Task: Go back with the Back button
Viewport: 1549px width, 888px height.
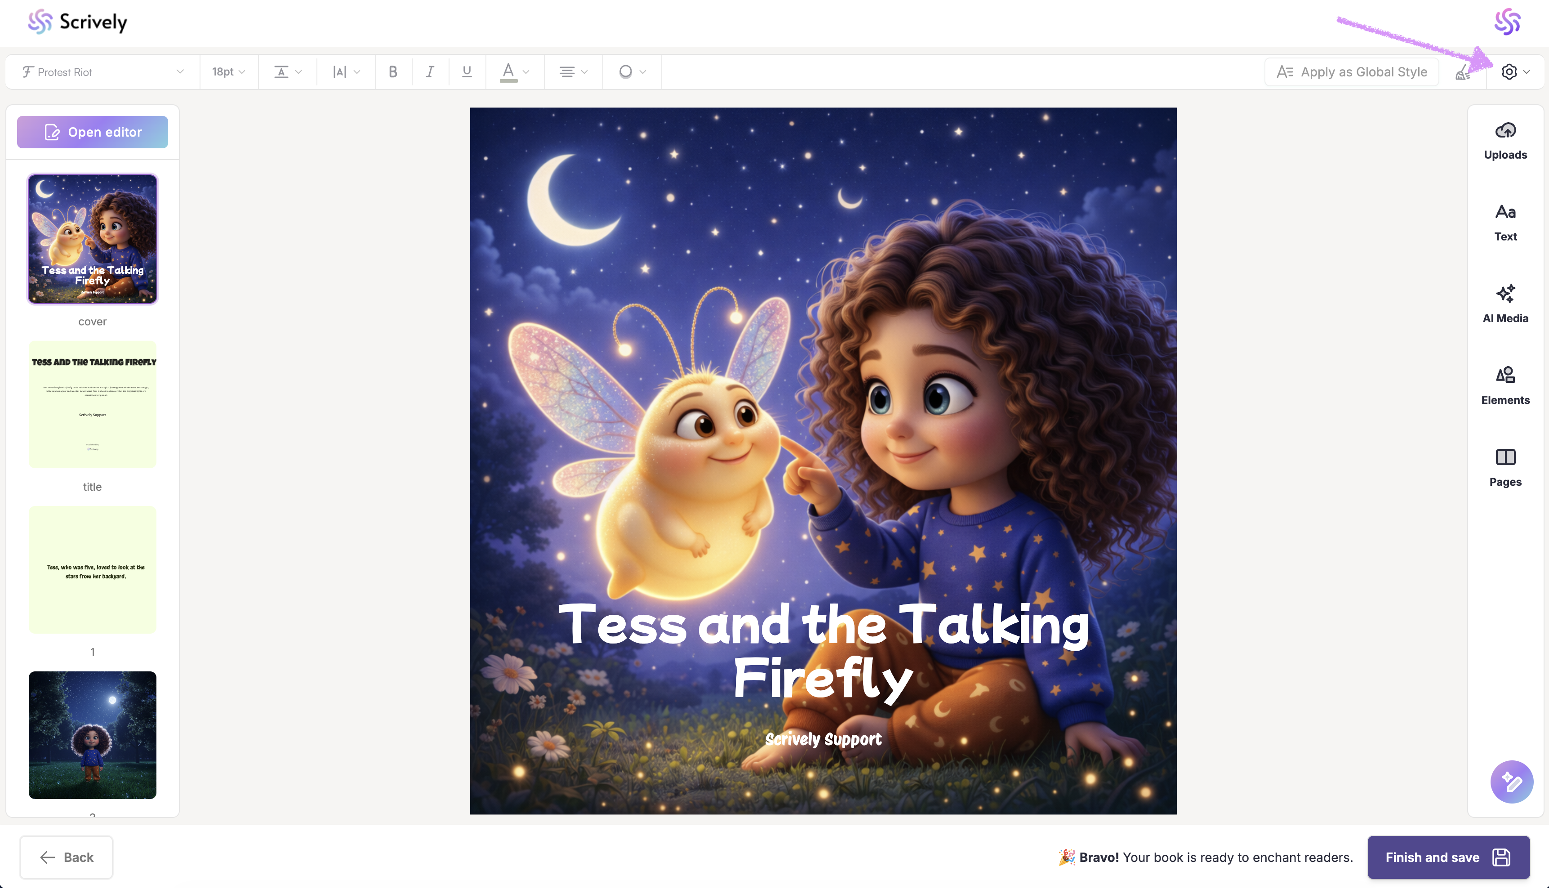Action: point(66,857)
